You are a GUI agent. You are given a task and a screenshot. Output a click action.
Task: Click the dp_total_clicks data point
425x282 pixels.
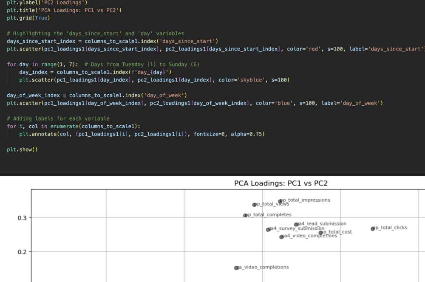372,228
